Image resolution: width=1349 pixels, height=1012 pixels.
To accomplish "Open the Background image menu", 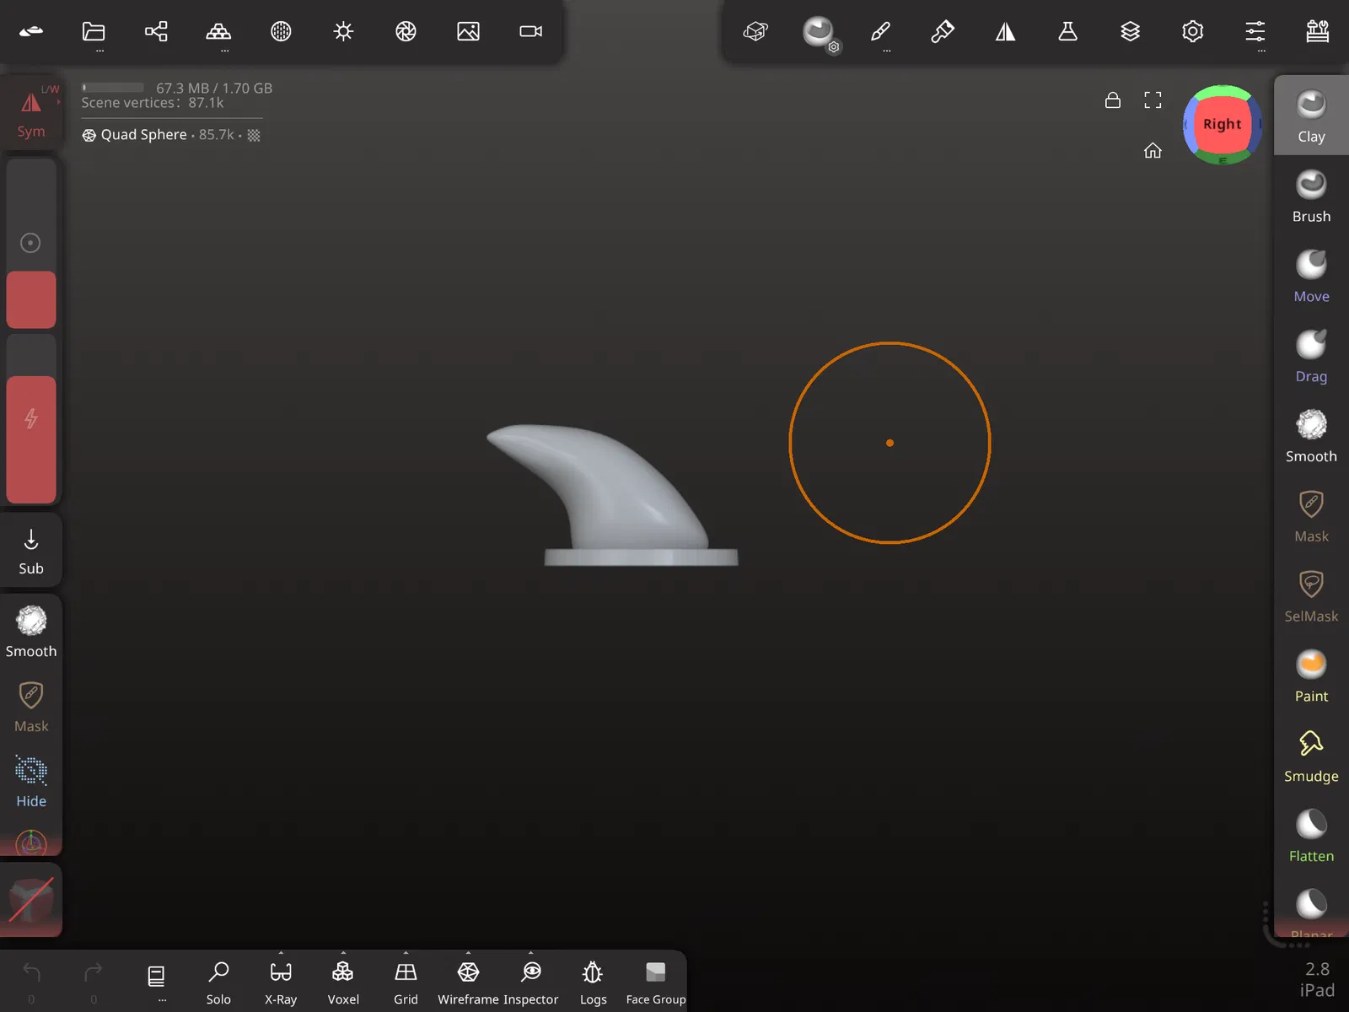I will click(x=468, y=32).
